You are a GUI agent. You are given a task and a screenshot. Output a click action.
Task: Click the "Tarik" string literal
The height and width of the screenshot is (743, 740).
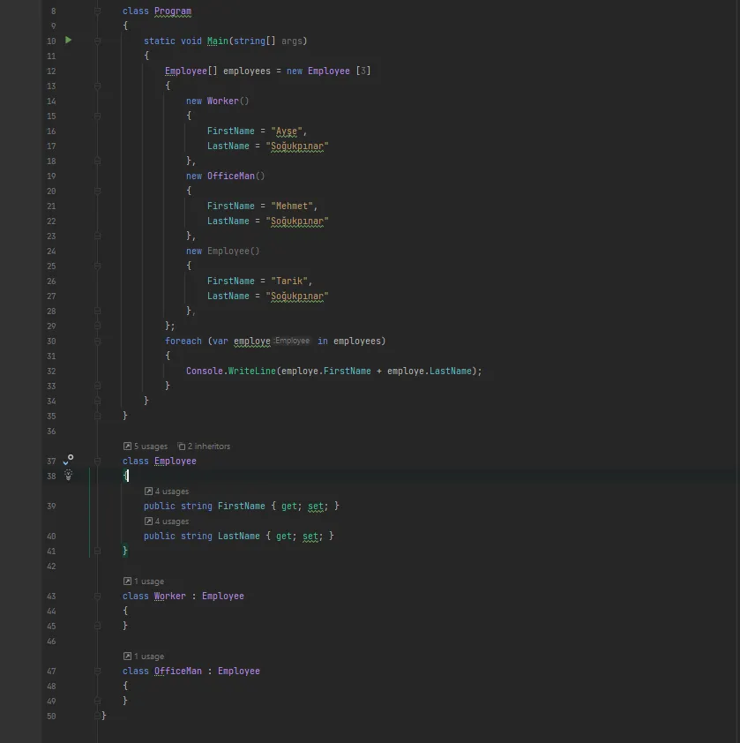coord(289,281)
